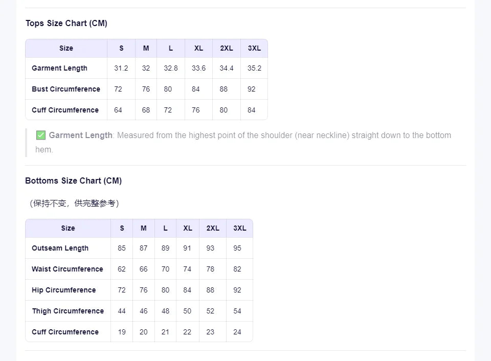Select the Waist Circumference row label

pyautogui.click(x=68, y=269)
